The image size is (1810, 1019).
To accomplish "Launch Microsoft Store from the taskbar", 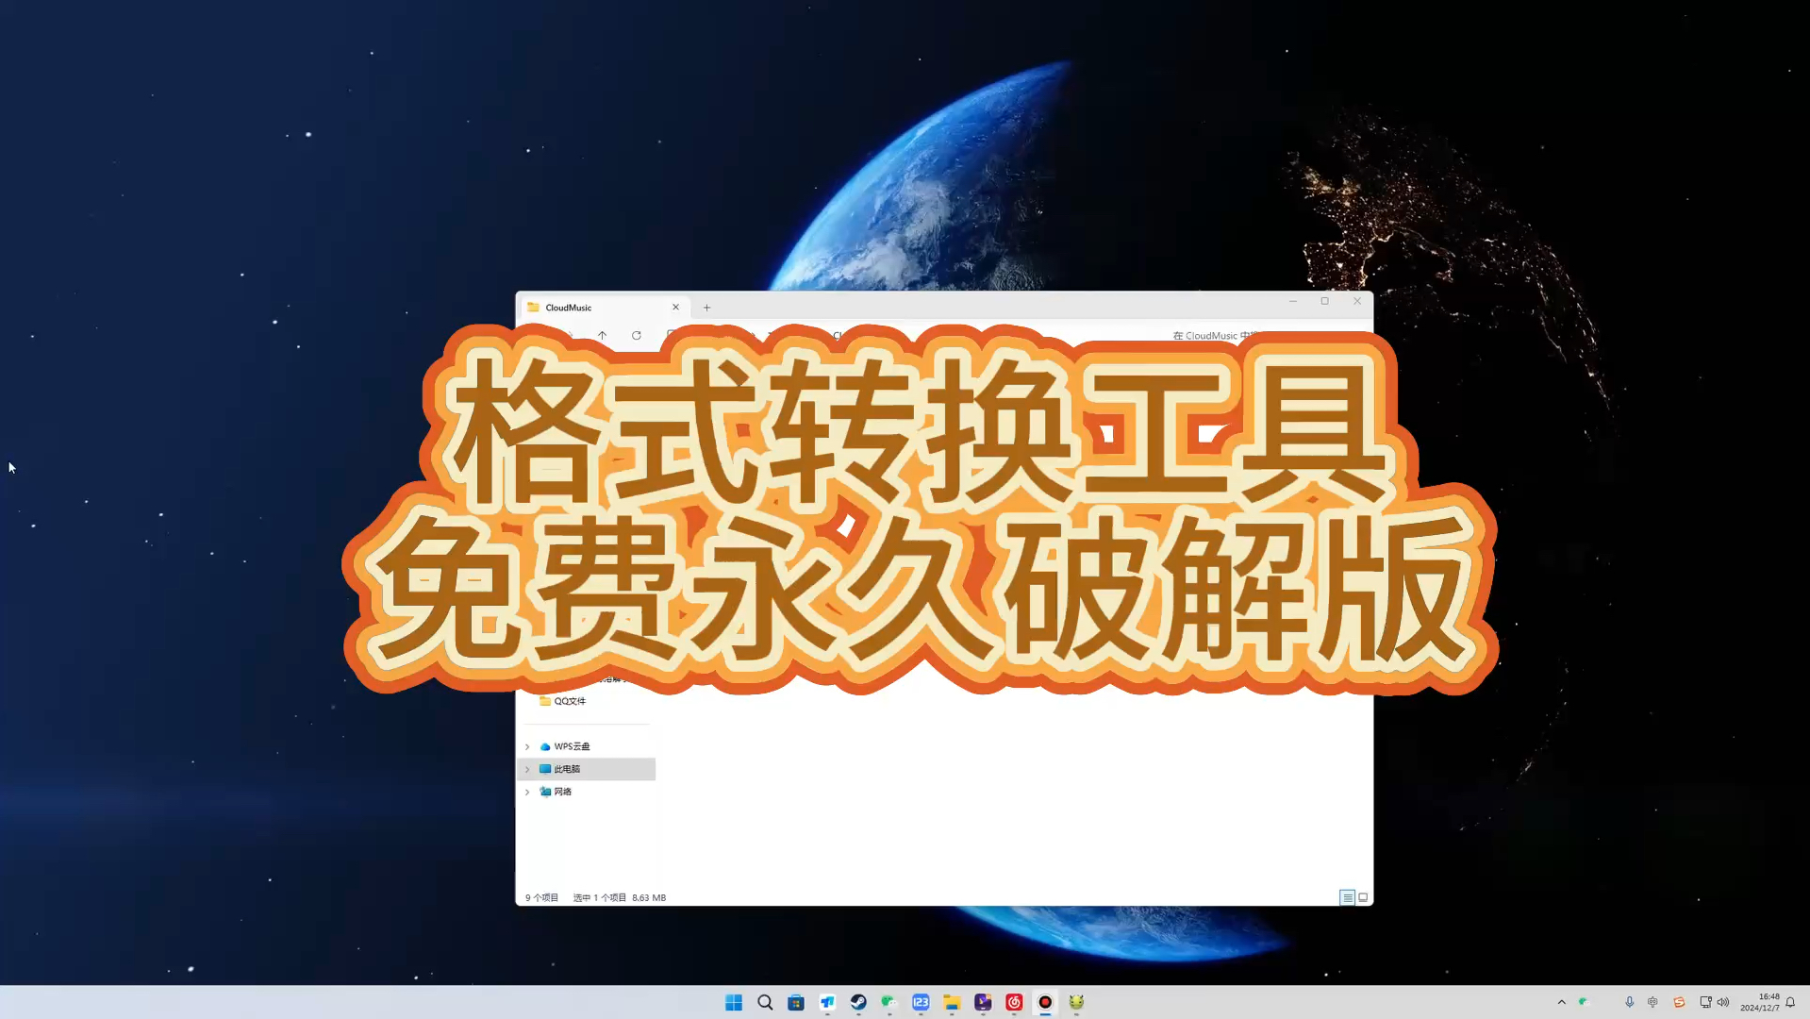I will [797, 1002].
